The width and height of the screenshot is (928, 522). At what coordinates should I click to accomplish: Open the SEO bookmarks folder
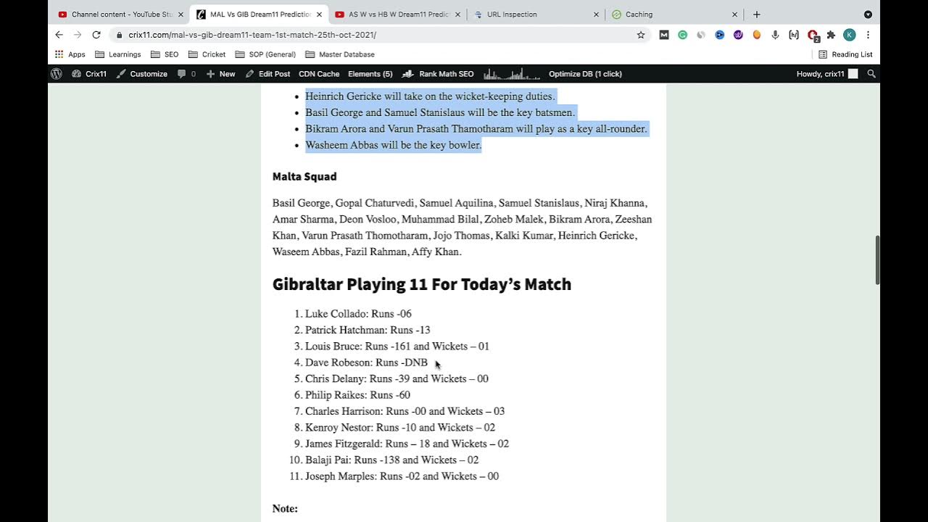165,54
